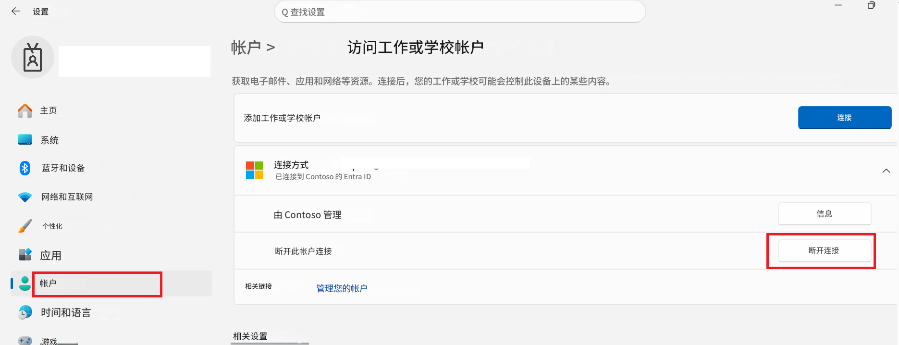Image resolution: width=899 pixels, height=345 pixels.
Task: Click the Bluetooth icon
Action: (x=25, y=168)
